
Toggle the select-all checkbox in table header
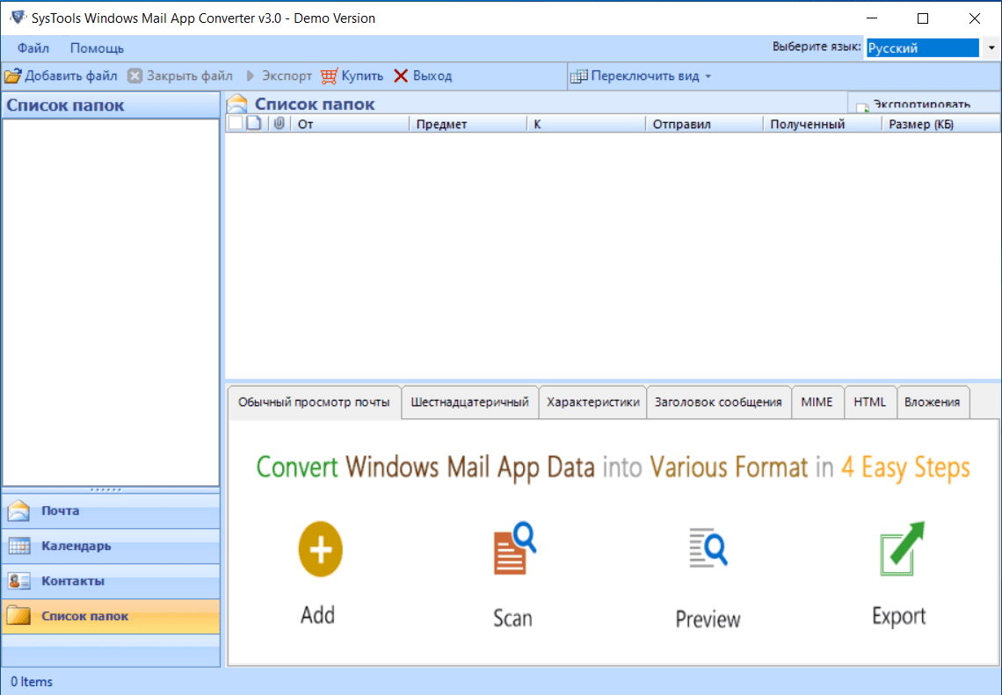(236, 123)
